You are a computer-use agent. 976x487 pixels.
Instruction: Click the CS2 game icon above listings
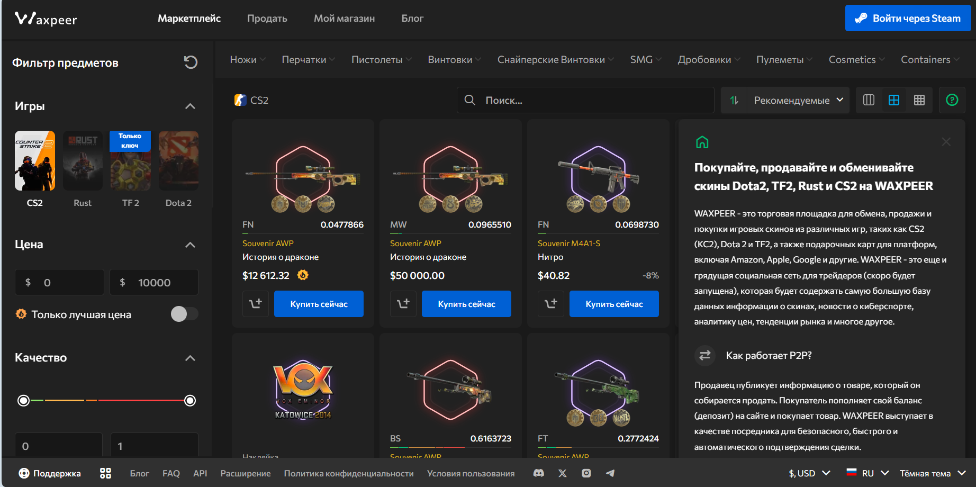(240, 100)
